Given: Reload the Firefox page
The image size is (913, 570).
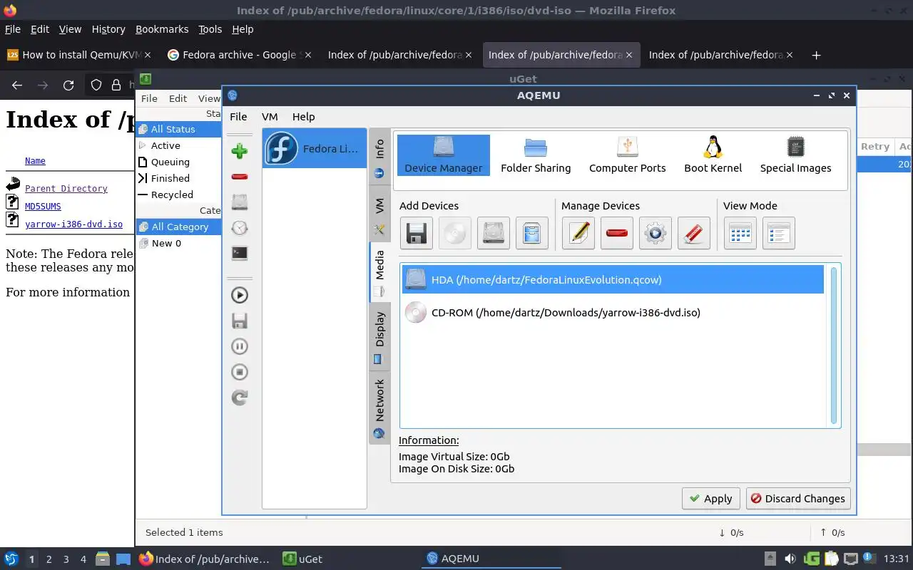Looking at the screenshot, I should pyautogui.click(x=68, y=85).
